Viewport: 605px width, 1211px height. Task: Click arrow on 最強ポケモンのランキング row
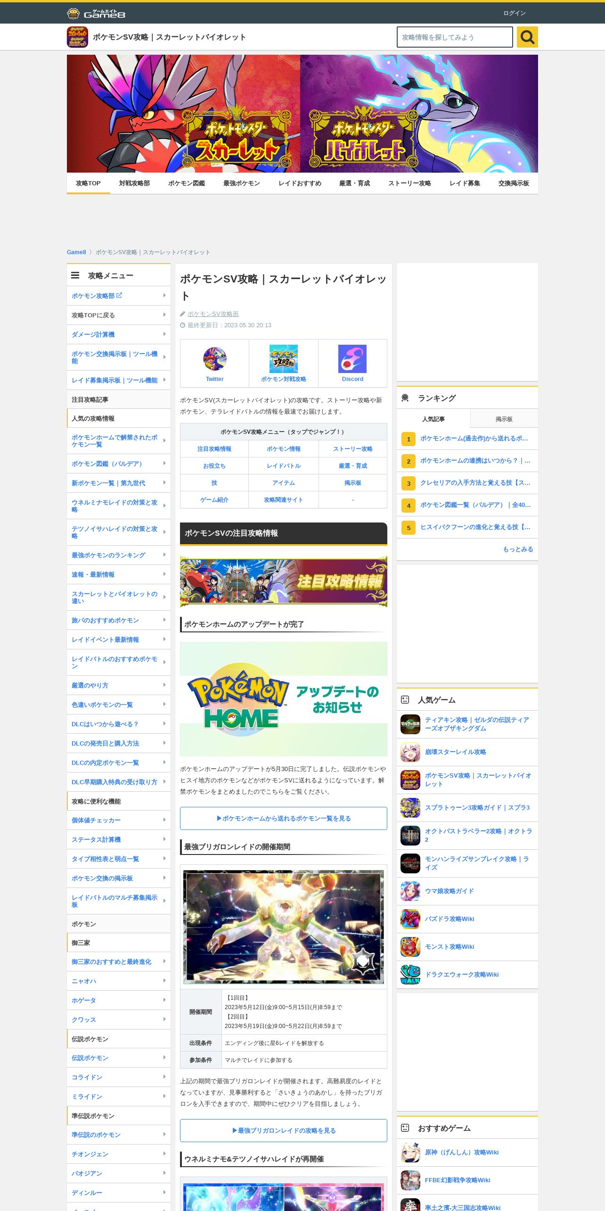(164, 555)
